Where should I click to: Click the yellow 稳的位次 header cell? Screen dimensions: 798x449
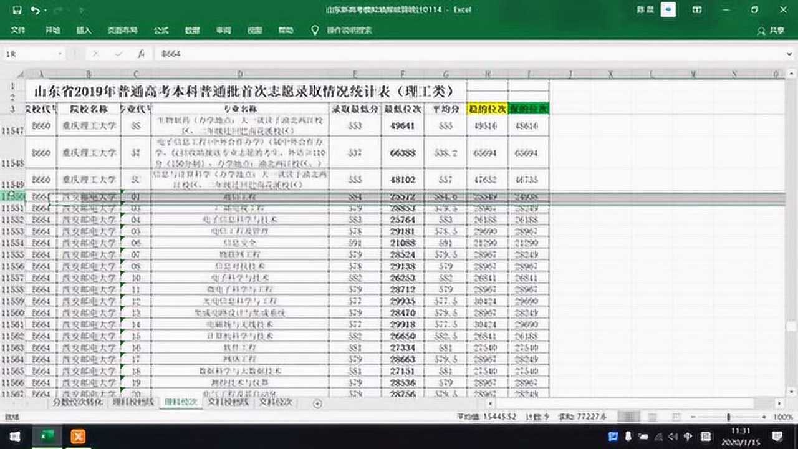[x=488, y=109]
